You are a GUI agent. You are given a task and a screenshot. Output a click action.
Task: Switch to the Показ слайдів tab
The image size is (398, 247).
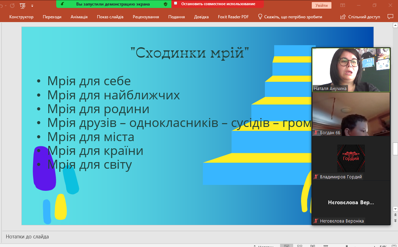pos(110,17)
